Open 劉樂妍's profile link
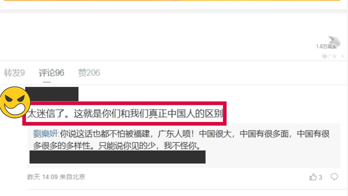348x196 pixels. coord(46,134)
